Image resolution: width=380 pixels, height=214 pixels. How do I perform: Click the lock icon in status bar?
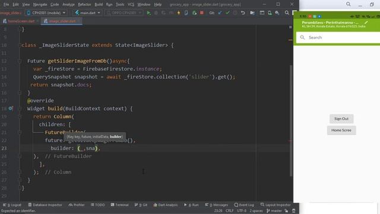click(286, 211)
